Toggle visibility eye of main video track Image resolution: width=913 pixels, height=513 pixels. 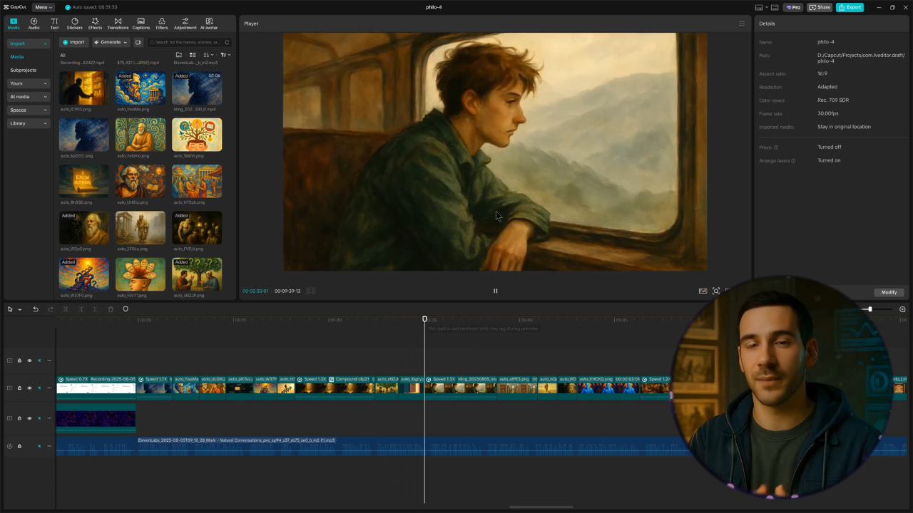point(29,388)
